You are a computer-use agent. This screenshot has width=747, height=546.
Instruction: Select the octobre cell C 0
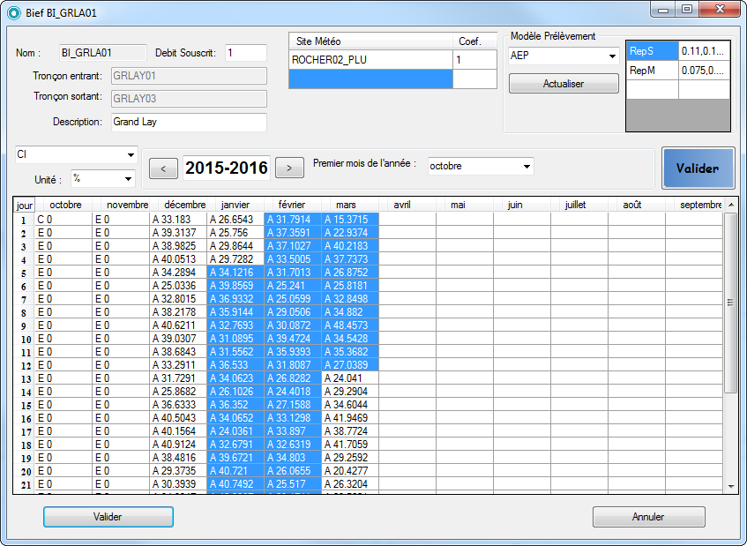[63, 219]
